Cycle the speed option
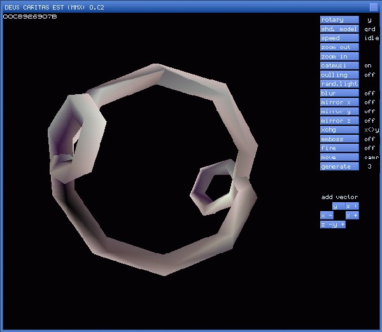Screen dimensions: 382x332 tap(339, 38)
